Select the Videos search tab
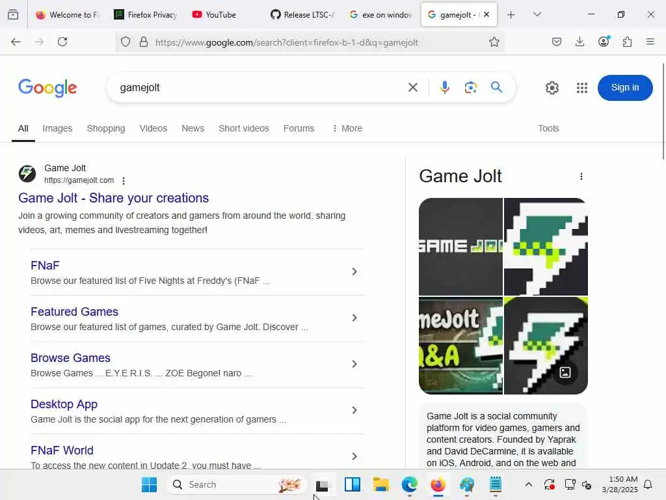 click(153, 128)
